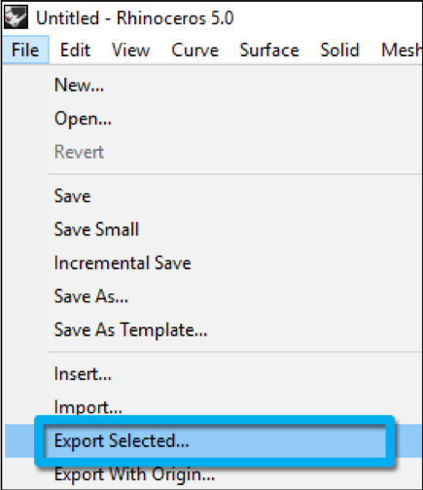
Task: Open the Solid menu
Action: coord(339,50)
